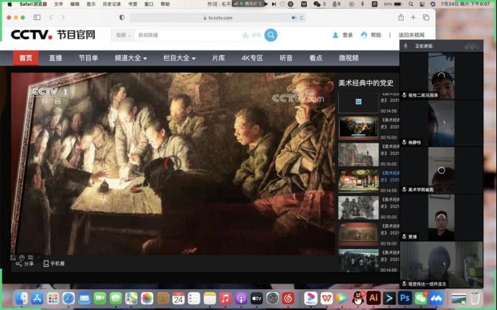This screenshot has width=497, height=310.
Task: Click the user 登录 login icon
Action: [x=335, y=35]
